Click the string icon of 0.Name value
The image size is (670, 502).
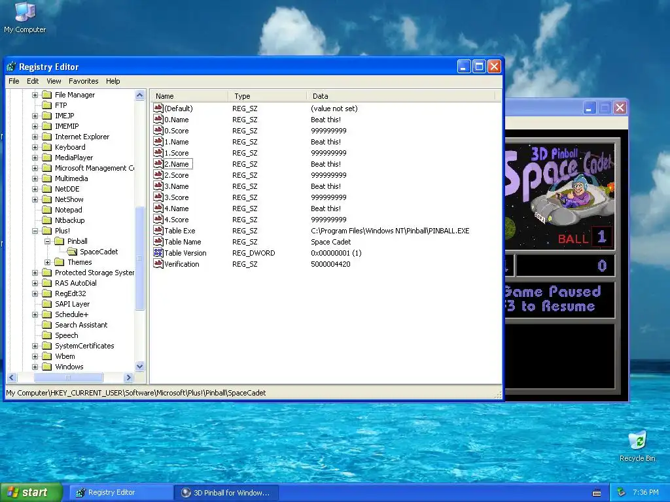coord(158,119)
